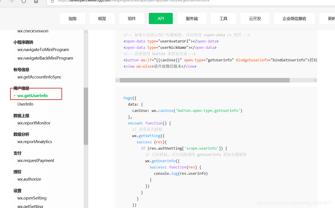Click the userNickName open-data code line
The height and width of the screenshot is (208, 335).
(x=170, y=47)
